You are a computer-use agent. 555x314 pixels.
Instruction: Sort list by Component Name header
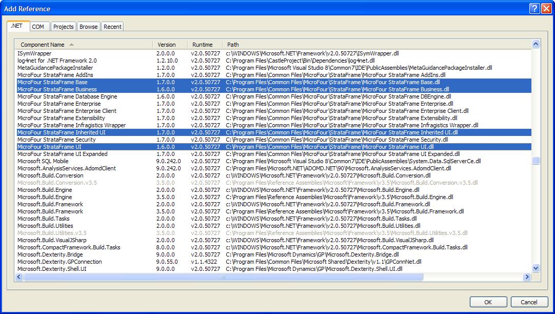click(43, 45)
